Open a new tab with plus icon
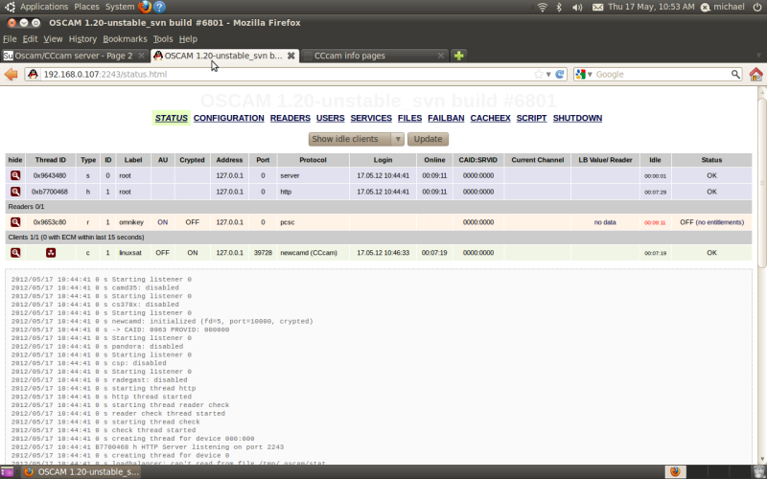 pos(458,56)
